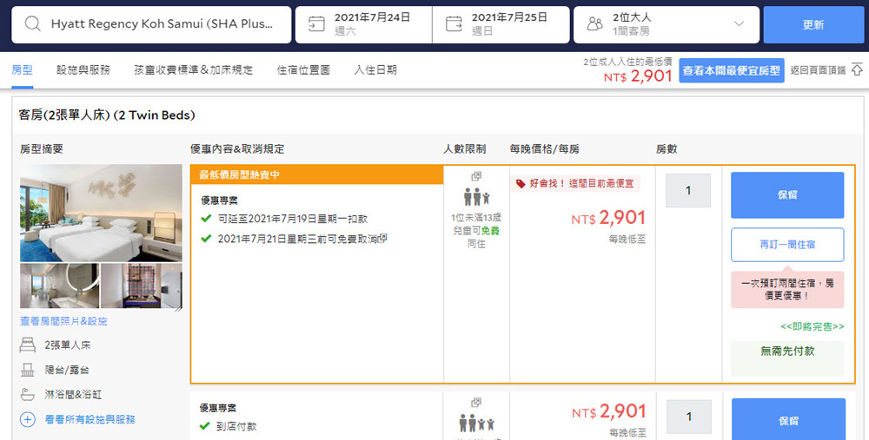Click 保留 button in second offer

click(x=789, y=419)
